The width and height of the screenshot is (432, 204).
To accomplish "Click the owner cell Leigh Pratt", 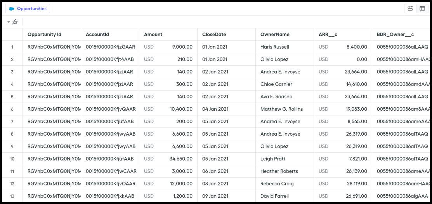I will coord(285,159).
